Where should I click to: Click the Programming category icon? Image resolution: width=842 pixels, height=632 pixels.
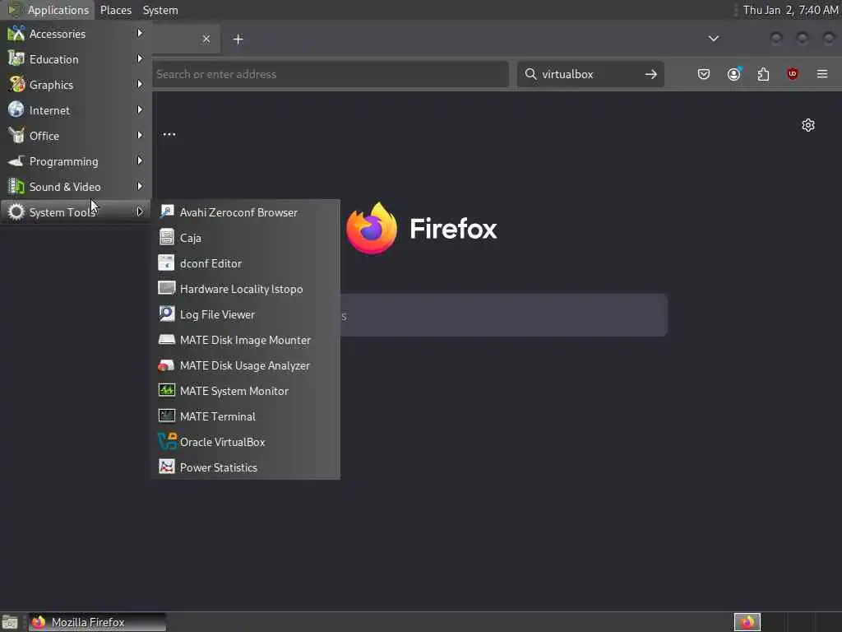(16, 160)
